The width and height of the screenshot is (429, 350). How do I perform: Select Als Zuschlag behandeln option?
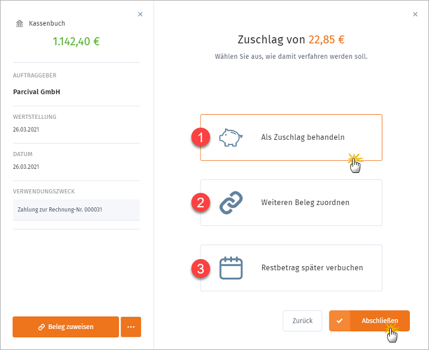291,137
